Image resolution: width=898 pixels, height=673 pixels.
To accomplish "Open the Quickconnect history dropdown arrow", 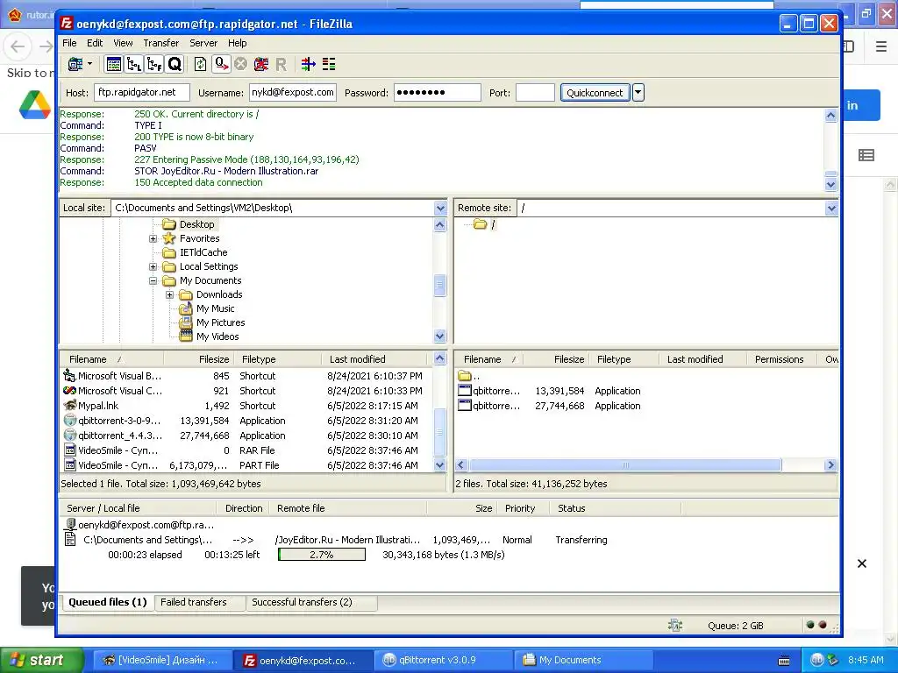I will [638, 93].
